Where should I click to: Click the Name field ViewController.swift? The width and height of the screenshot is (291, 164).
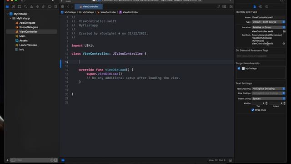[x=268, y=17]
